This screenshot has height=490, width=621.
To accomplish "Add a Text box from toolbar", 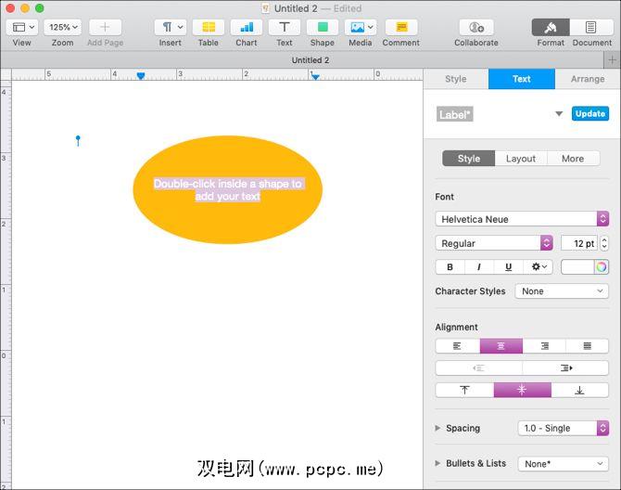I will point(285,28).
